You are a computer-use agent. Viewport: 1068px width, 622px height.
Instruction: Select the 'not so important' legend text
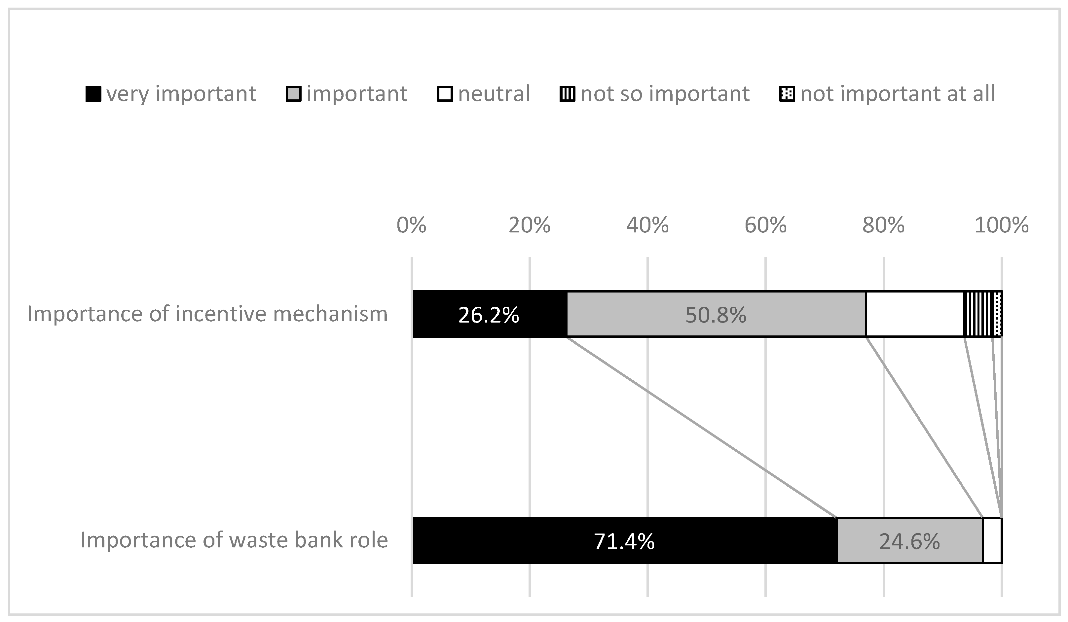(665, 93)
